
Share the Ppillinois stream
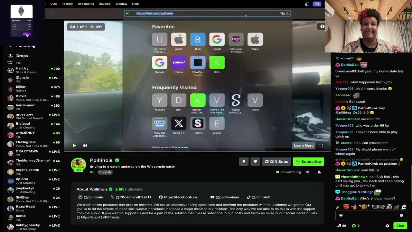[308, 172]
